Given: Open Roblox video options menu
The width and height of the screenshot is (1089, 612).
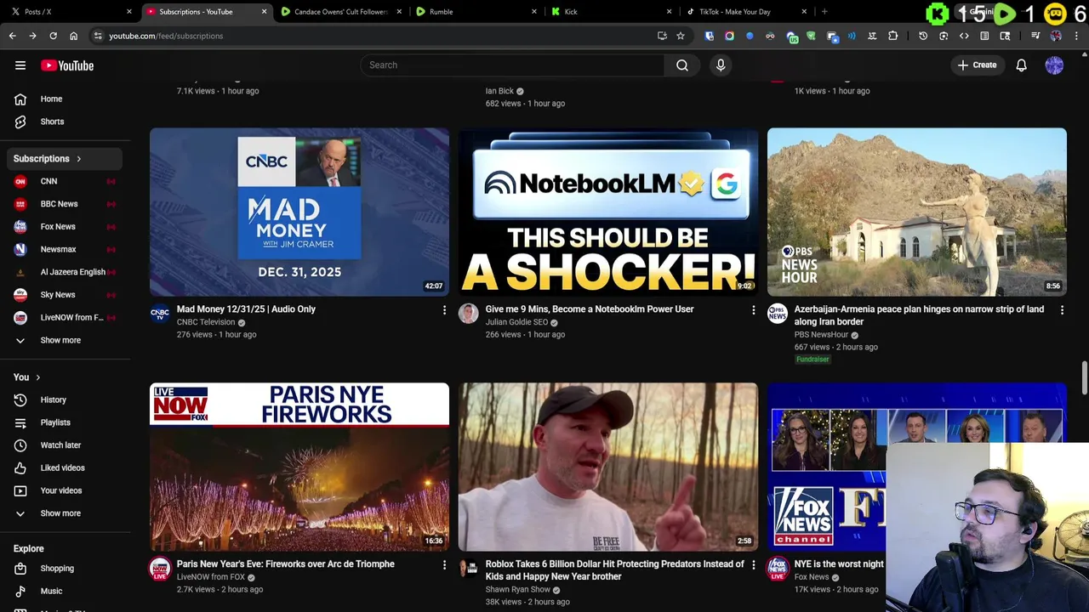Looking at the screenshot, I should coord(753,565).
